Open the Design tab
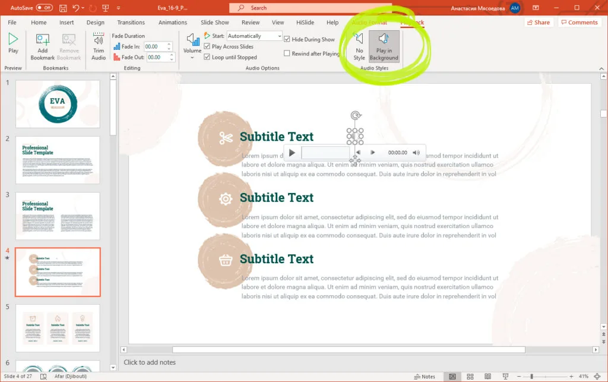Screen dimensions: 608x382 click(x=96, y=23)
